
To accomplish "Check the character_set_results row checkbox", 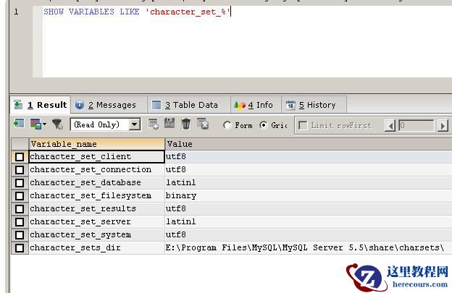I will click(20, 209).
